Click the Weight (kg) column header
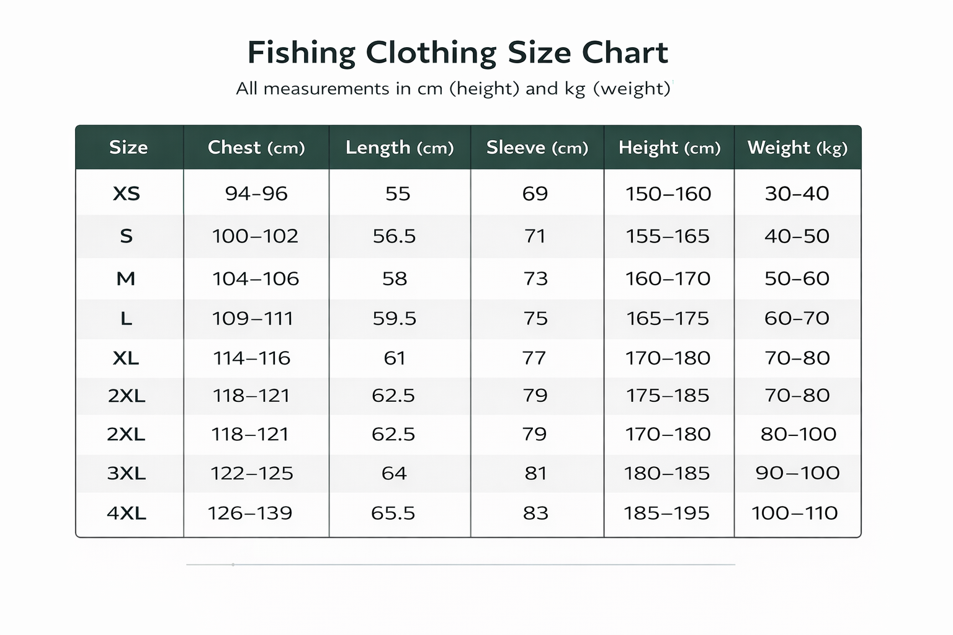Screen dimensions: 953x635 pos(797,148)
